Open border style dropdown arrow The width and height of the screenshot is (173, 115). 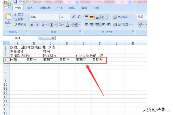(x=55, y=25)
